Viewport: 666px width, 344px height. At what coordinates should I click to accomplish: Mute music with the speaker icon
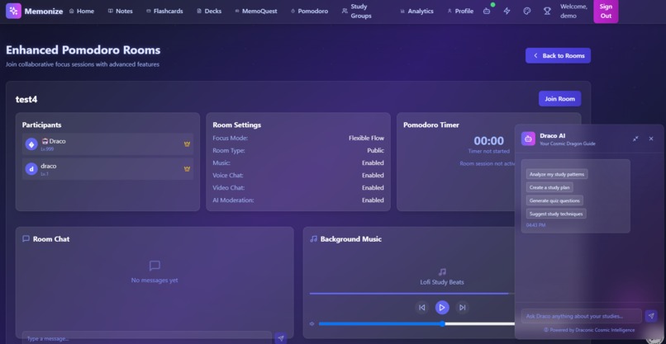tap(312, 323)
